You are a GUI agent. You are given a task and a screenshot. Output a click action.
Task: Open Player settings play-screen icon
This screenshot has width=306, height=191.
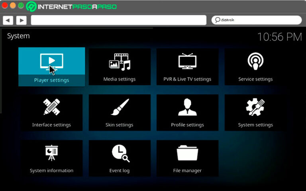tap(51, 62)
